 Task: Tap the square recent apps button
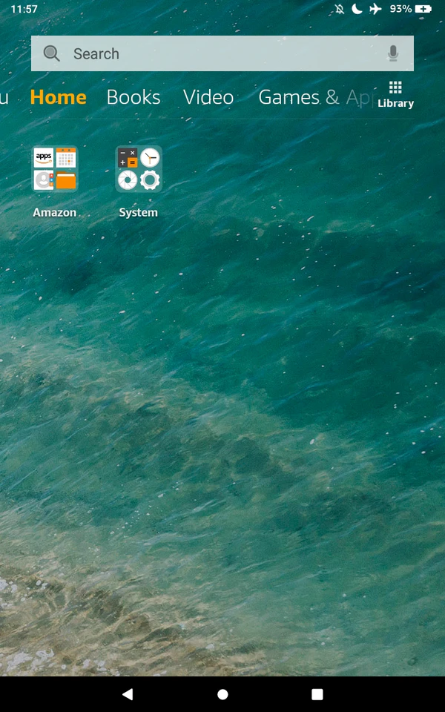317,694
